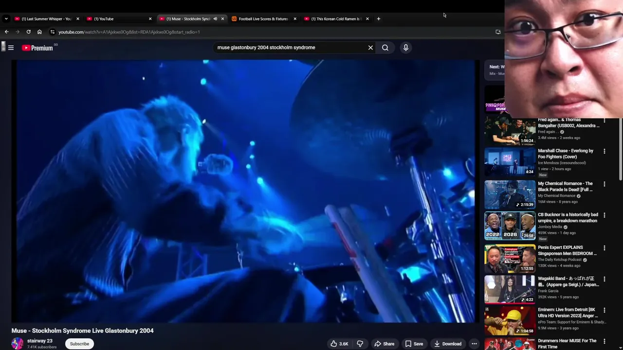The width and height of the screenshot is (623, 350).
Task: Clear the search query with X
Action: tap(370, 48)
